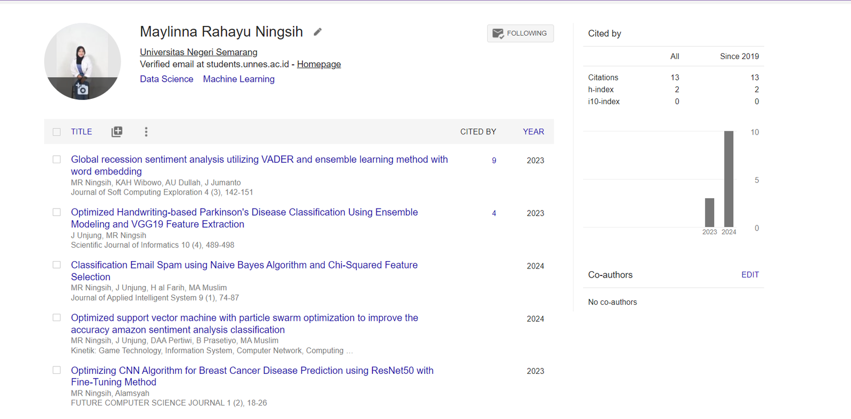Click the camera icon on profile photo
851x419 pixels.
point(82,89)
